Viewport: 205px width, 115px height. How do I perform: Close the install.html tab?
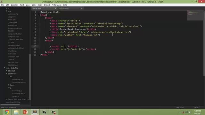[x=55, y=9]
